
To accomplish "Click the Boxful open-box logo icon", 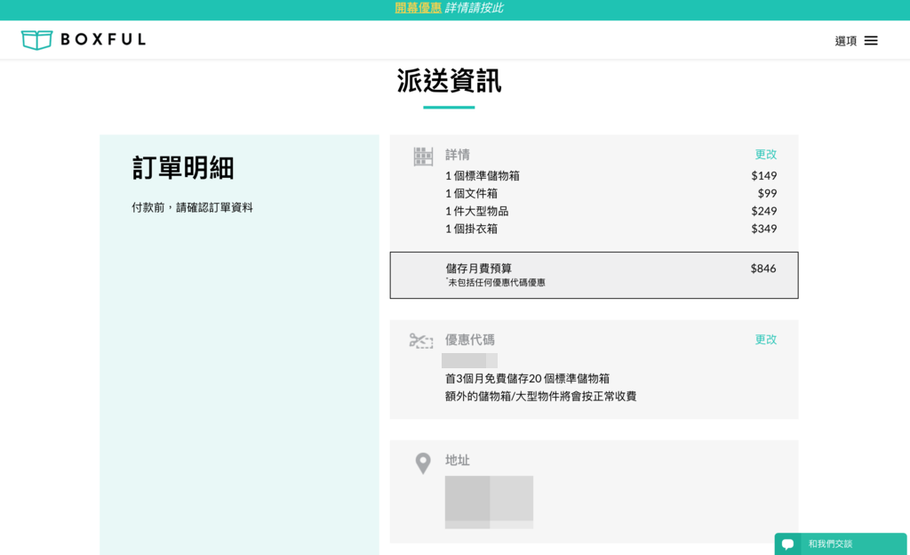I will [36, 39].
